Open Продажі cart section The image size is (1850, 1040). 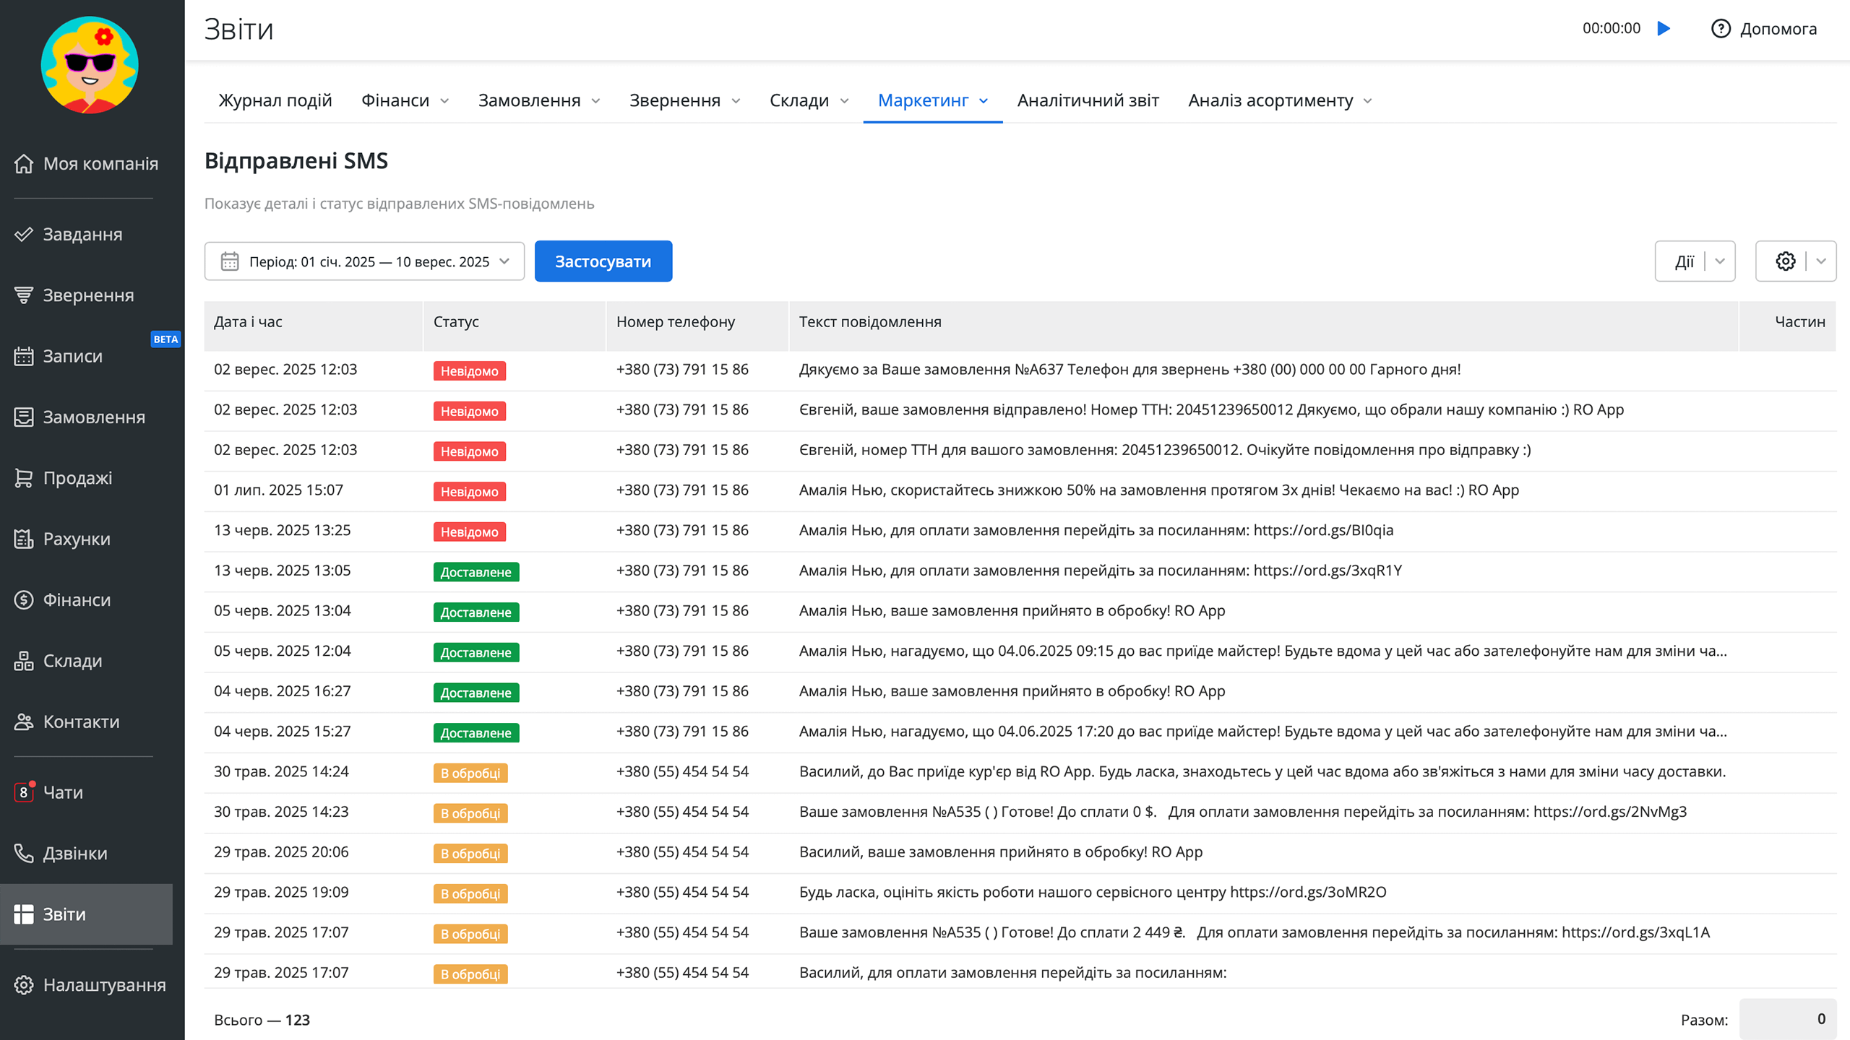(x=77, y=478)
